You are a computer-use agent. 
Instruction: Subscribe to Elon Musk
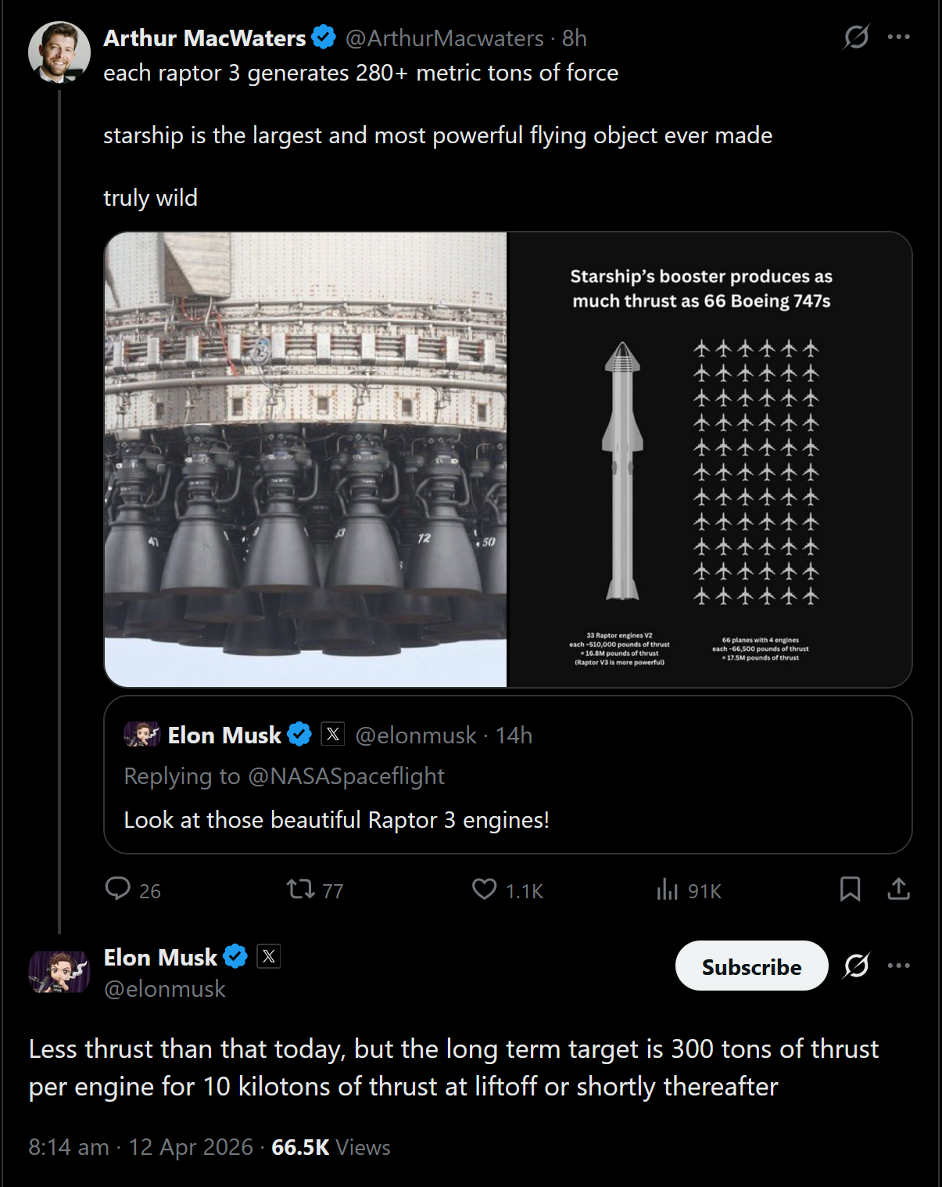[750, 966]
